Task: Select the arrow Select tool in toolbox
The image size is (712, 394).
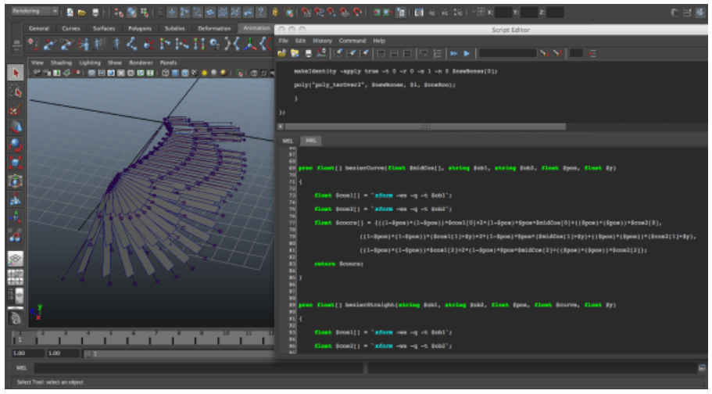Action: (15, 73)
